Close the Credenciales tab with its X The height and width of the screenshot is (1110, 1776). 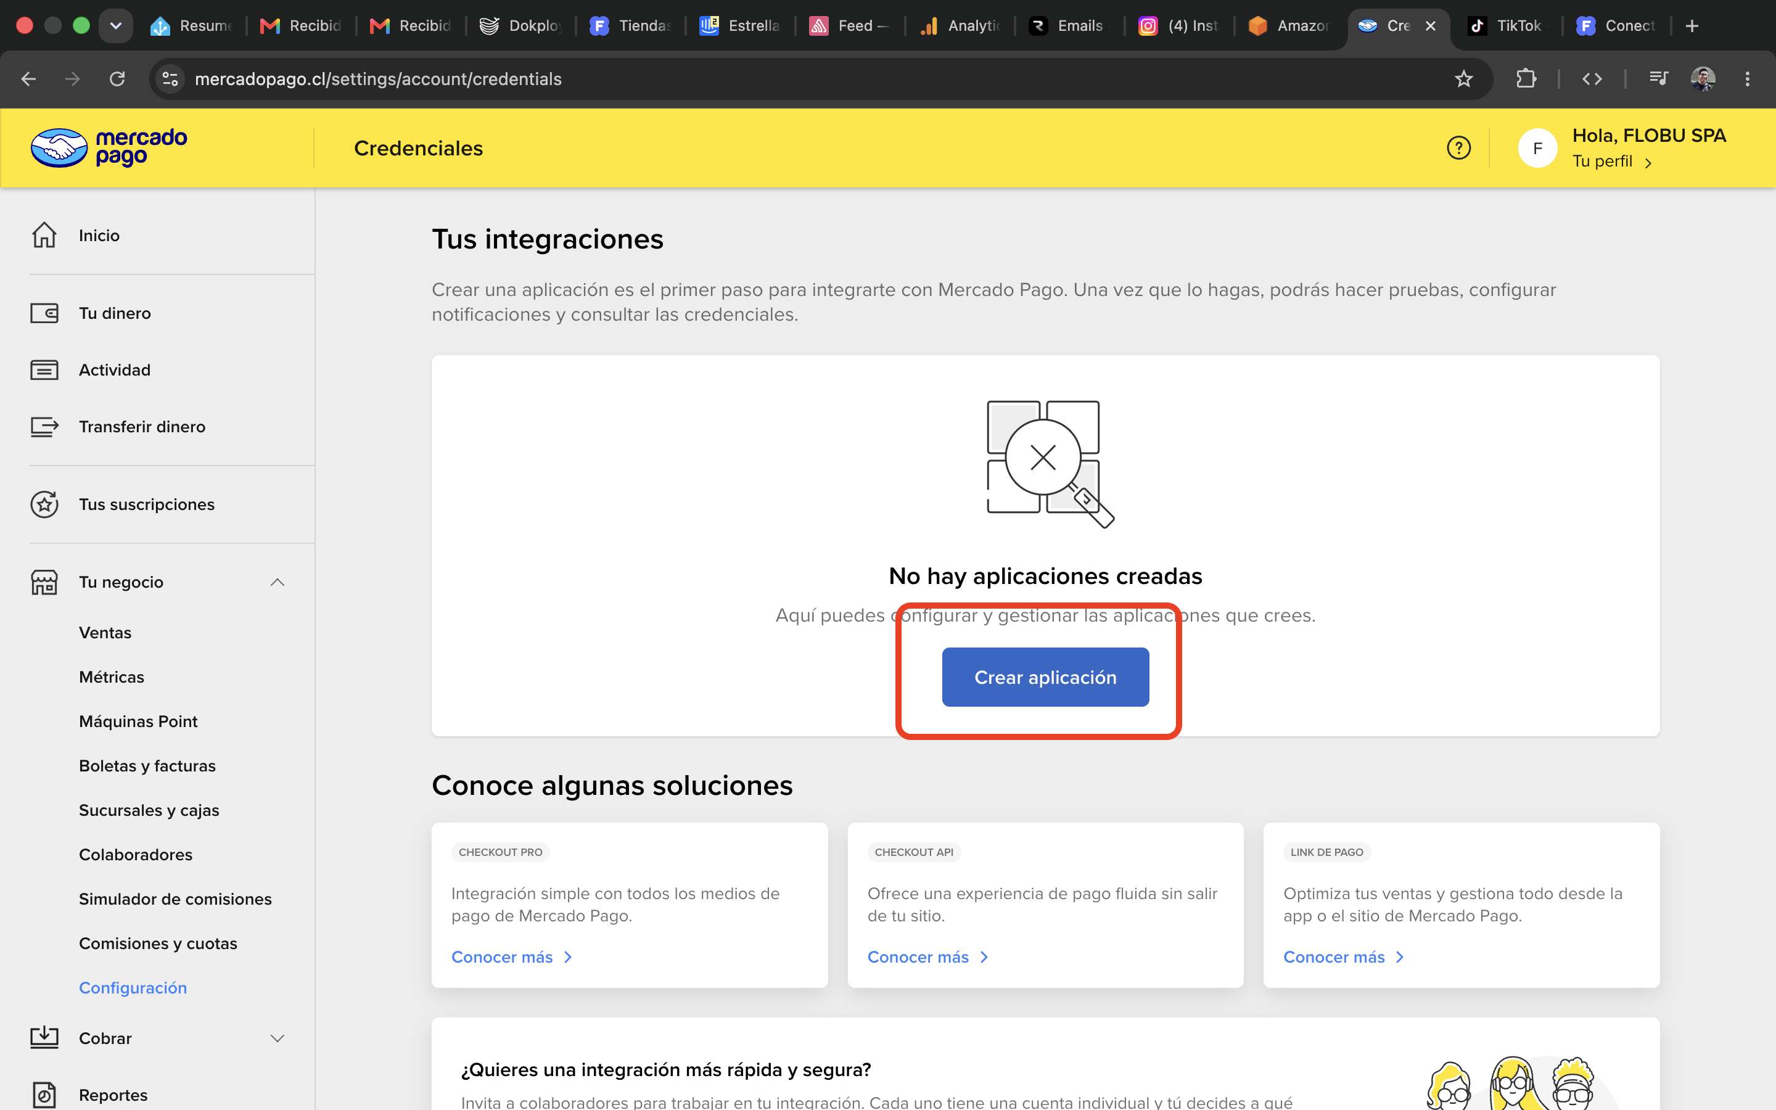click(x=1430, y=26)
